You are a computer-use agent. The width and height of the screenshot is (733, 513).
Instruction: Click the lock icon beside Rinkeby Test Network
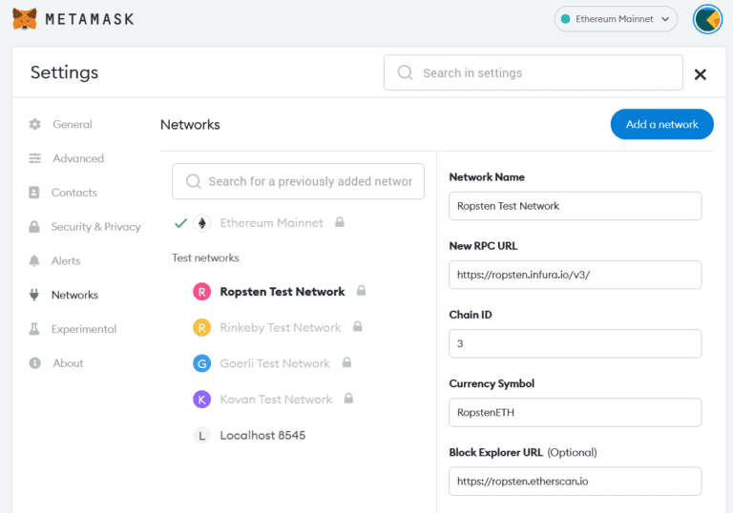[x=358, y=326]
